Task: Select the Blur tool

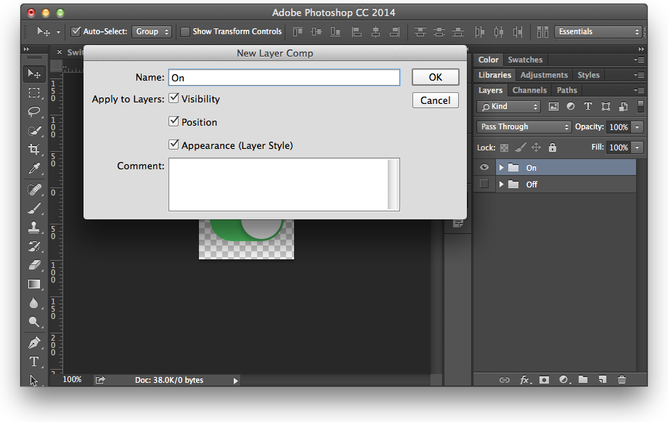Action: pos(34,303)
